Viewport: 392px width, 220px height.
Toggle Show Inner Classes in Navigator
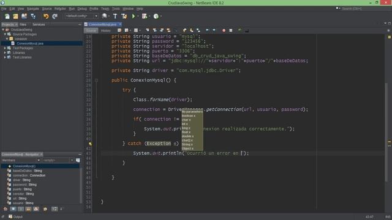click(x=36, y=209)
